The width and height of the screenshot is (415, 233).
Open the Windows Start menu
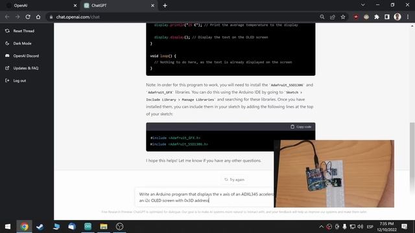(x=8, y=227)
